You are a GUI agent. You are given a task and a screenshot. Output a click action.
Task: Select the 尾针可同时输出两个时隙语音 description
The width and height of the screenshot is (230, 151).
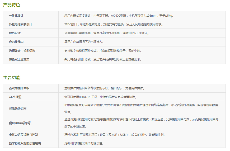pos(84,143)
